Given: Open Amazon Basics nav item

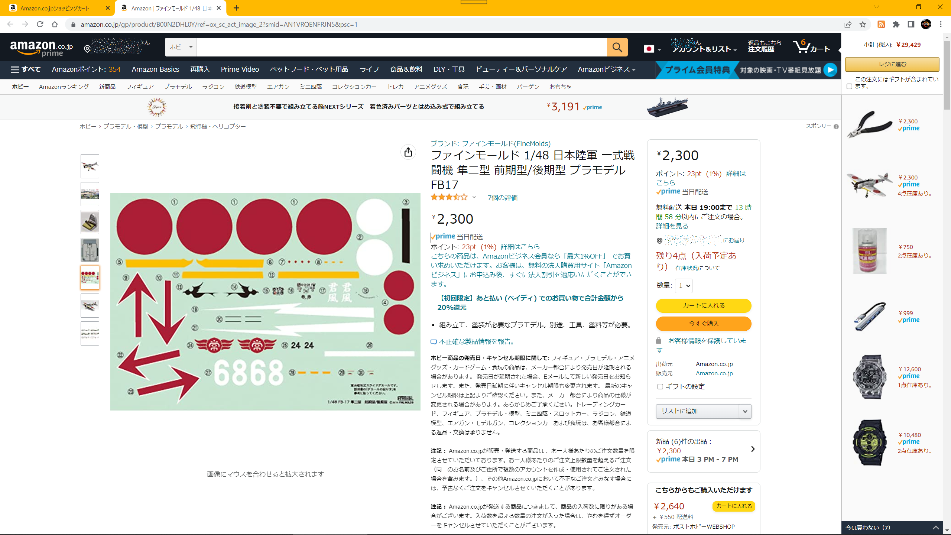Looking at the screenshot, I should click(155, 69).
